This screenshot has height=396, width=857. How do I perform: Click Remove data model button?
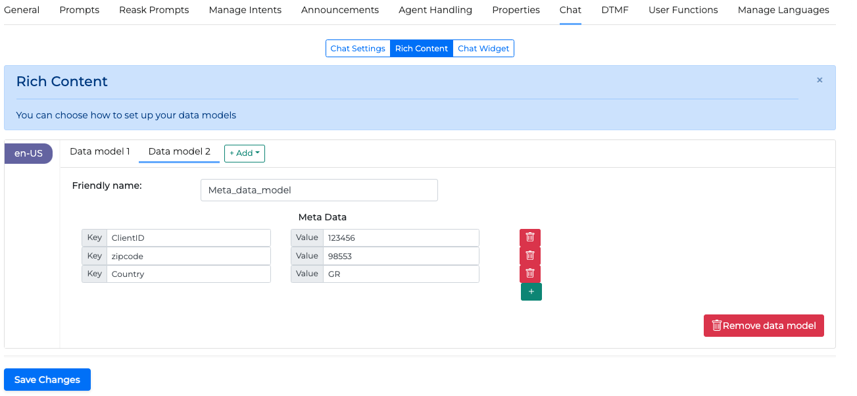click(764, 326)
